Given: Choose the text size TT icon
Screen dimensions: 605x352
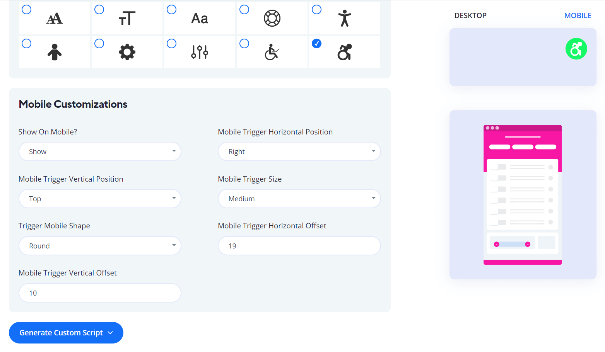Looking at the screenshot, I should point(127,19).
